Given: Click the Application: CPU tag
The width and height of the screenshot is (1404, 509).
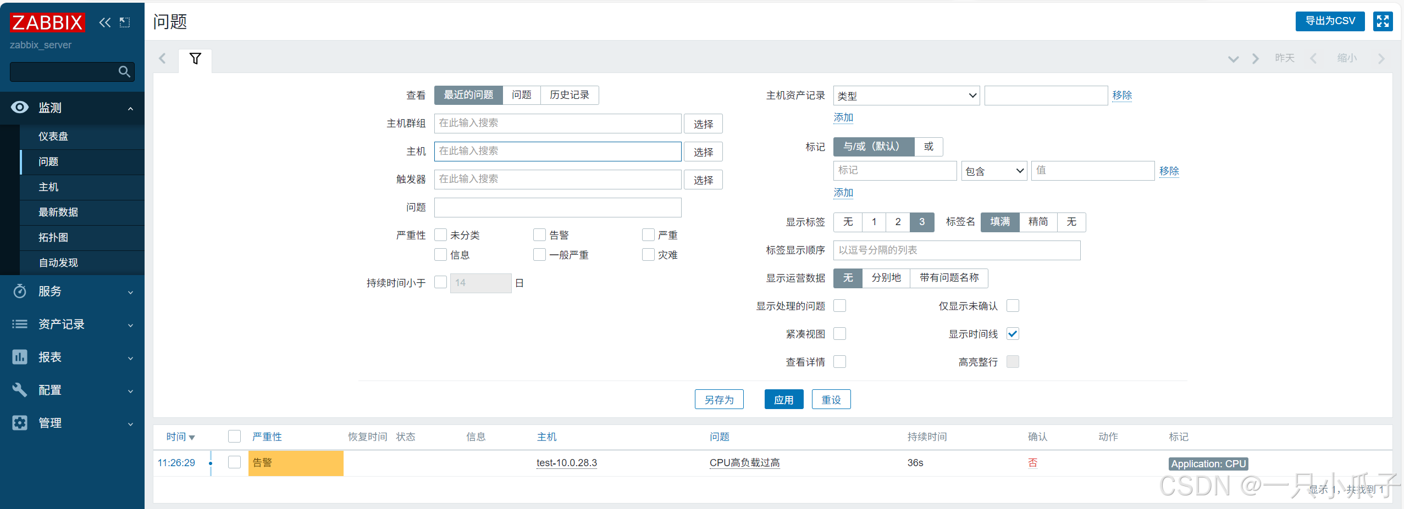Looking at the screenshot, I should (x=1208, y=463).
